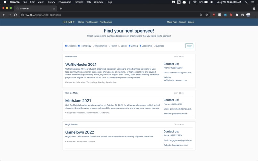Uncheck the Technology checkbox
The image size is (258, 161).
point(79,46)
